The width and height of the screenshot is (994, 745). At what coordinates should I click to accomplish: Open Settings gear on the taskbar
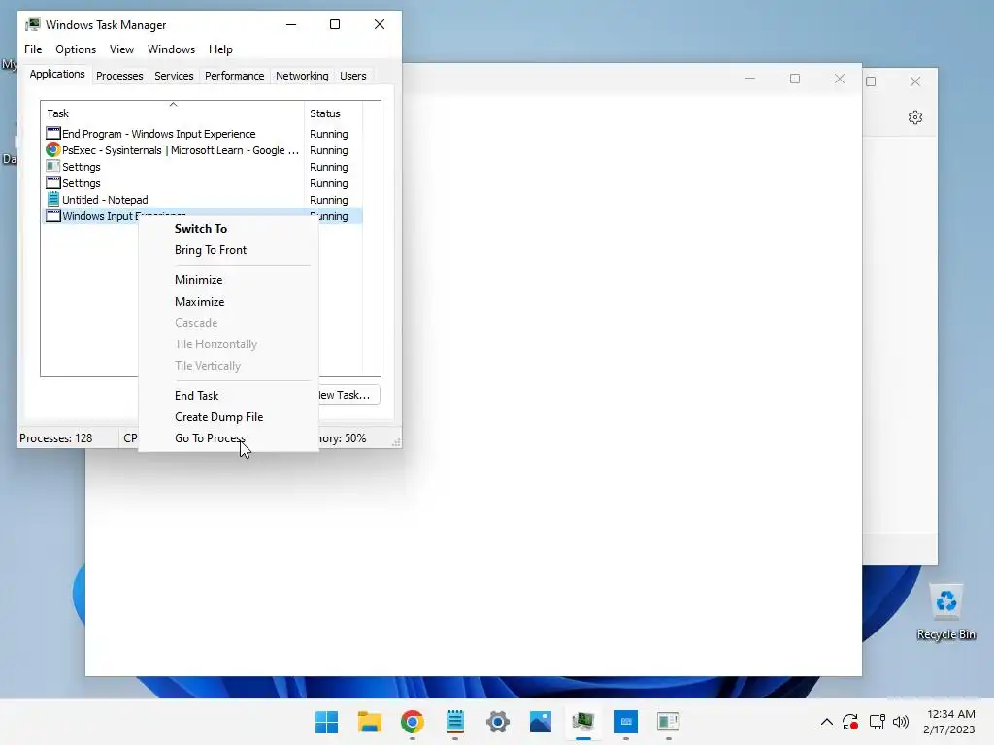[x=498, y=722]
